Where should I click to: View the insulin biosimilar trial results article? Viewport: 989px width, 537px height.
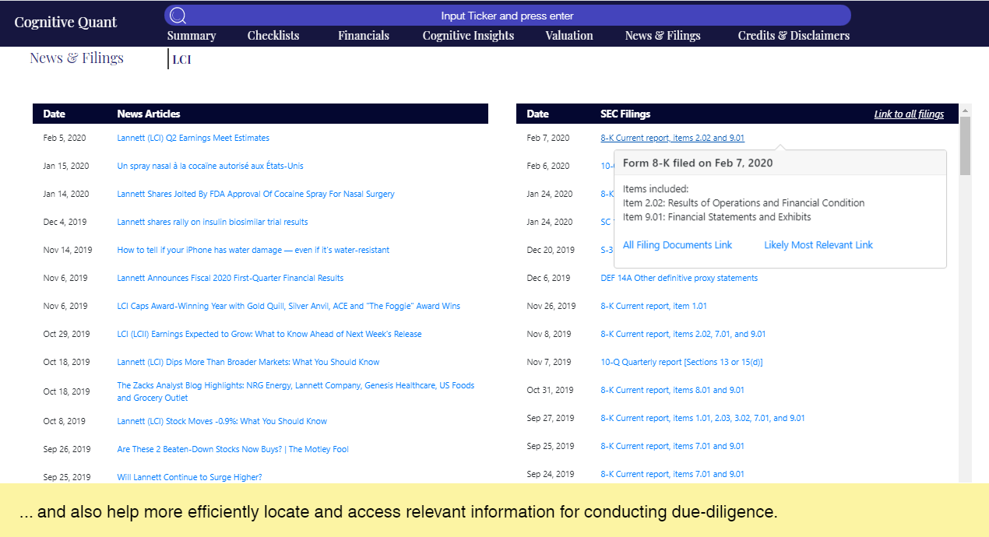(x=212, y=222)
